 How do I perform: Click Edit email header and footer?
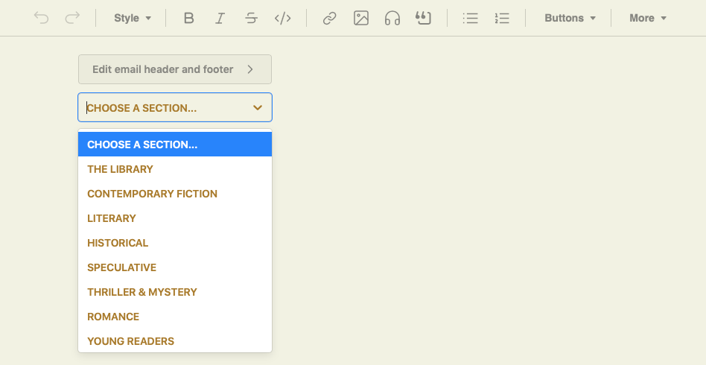[175, 69]
